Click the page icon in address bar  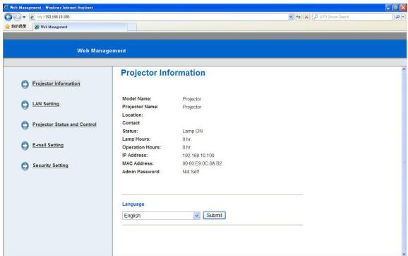(32, 17)
